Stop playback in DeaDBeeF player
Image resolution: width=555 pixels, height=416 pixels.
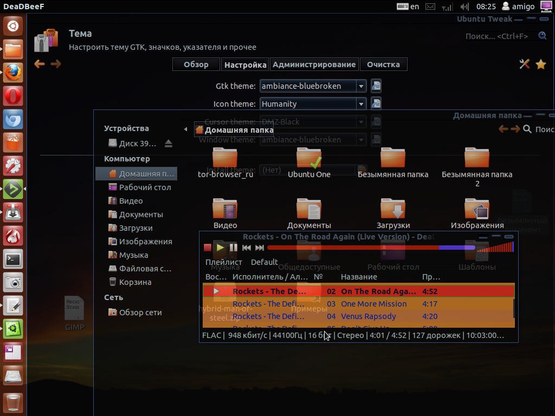(x=208, y=248)
